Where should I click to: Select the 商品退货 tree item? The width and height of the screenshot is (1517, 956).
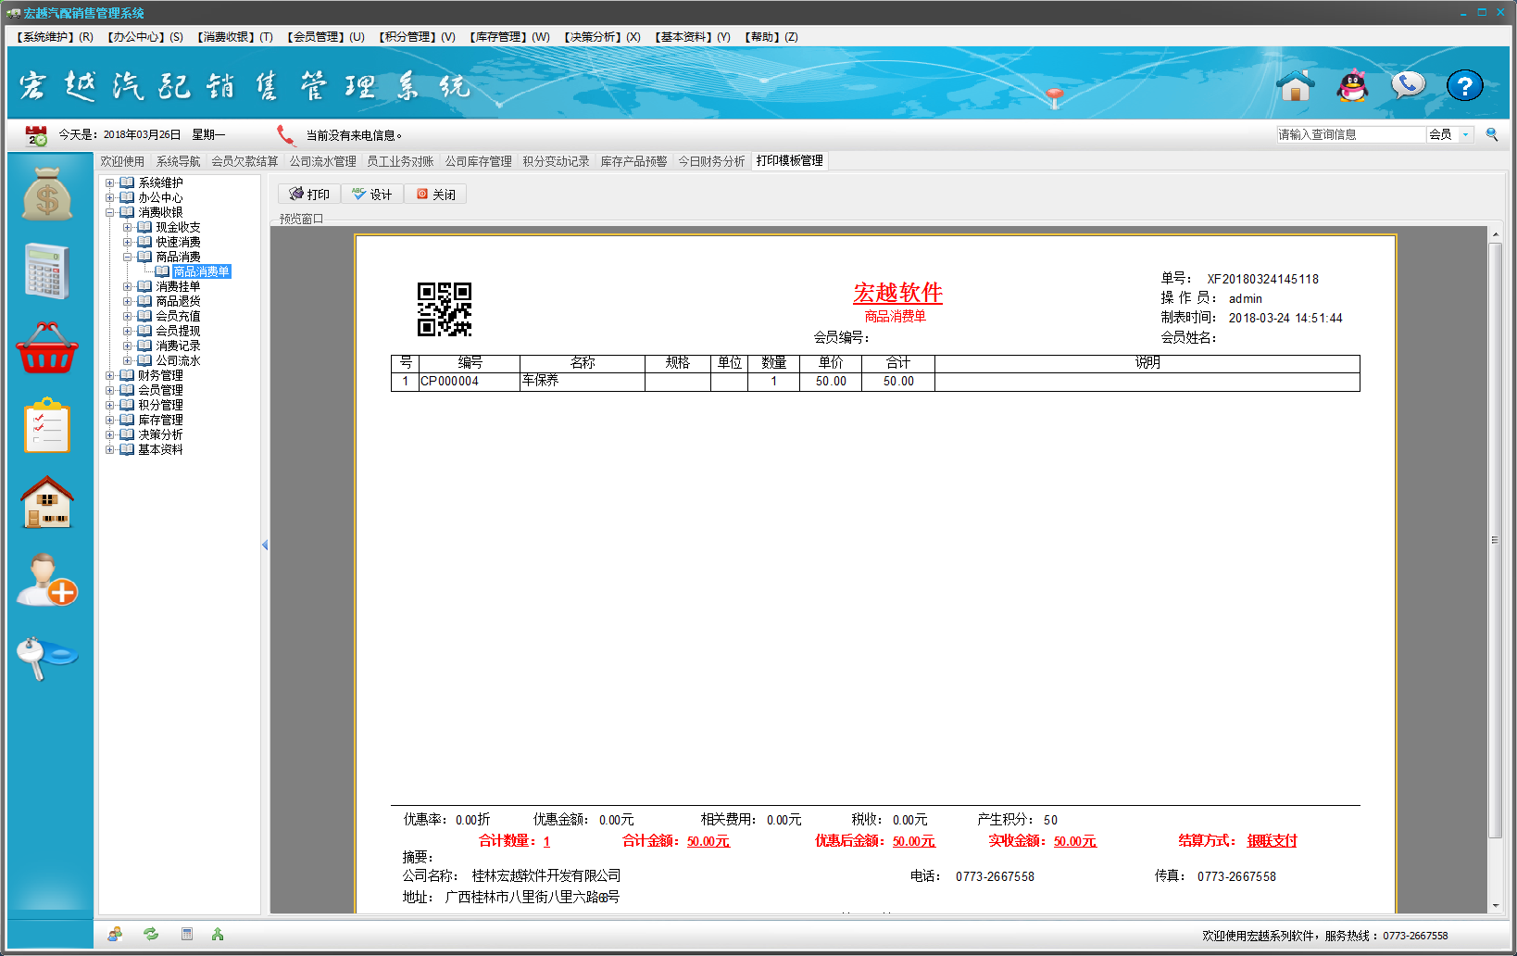[178, 301]
